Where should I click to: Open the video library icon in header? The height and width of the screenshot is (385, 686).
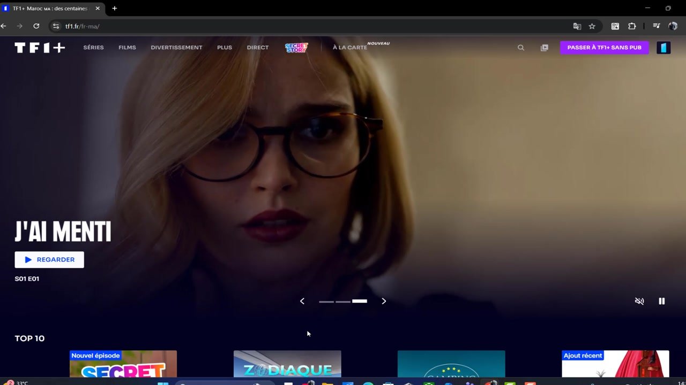click(x=545, y=48)
